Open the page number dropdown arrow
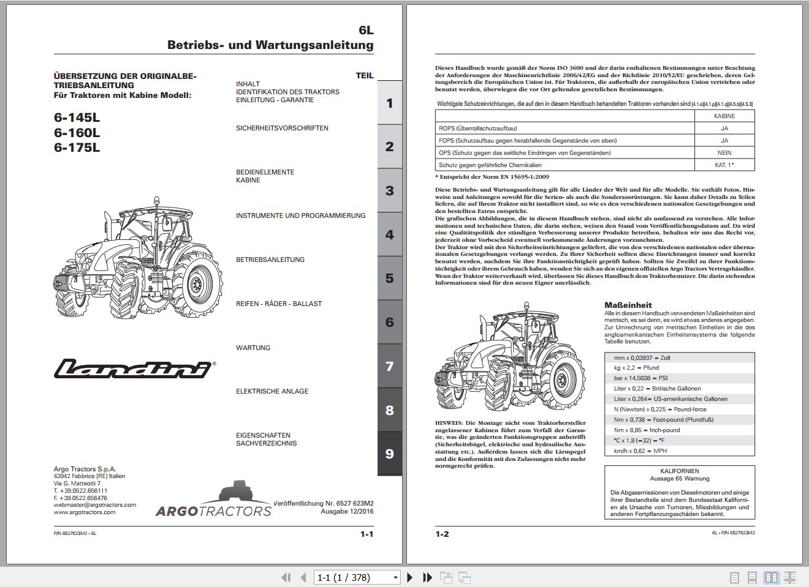This screenshot has width=809, height=587. point(395,577)
